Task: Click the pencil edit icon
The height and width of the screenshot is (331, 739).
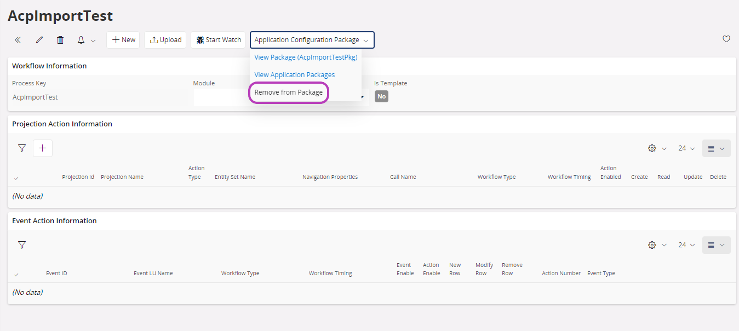Action: 39,40
